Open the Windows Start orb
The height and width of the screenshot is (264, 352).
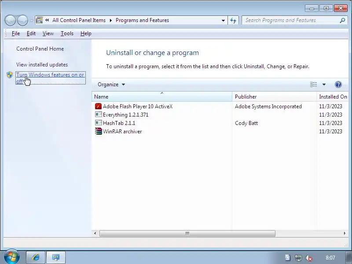(11, 257)
